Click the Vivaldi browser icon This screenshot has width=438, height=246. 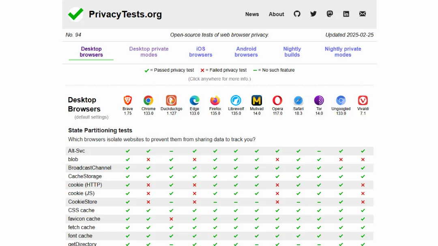point(363,100)
